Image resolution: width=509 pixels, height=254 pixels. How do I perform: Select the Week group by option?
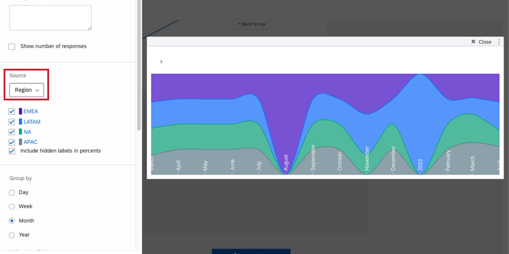12,207
